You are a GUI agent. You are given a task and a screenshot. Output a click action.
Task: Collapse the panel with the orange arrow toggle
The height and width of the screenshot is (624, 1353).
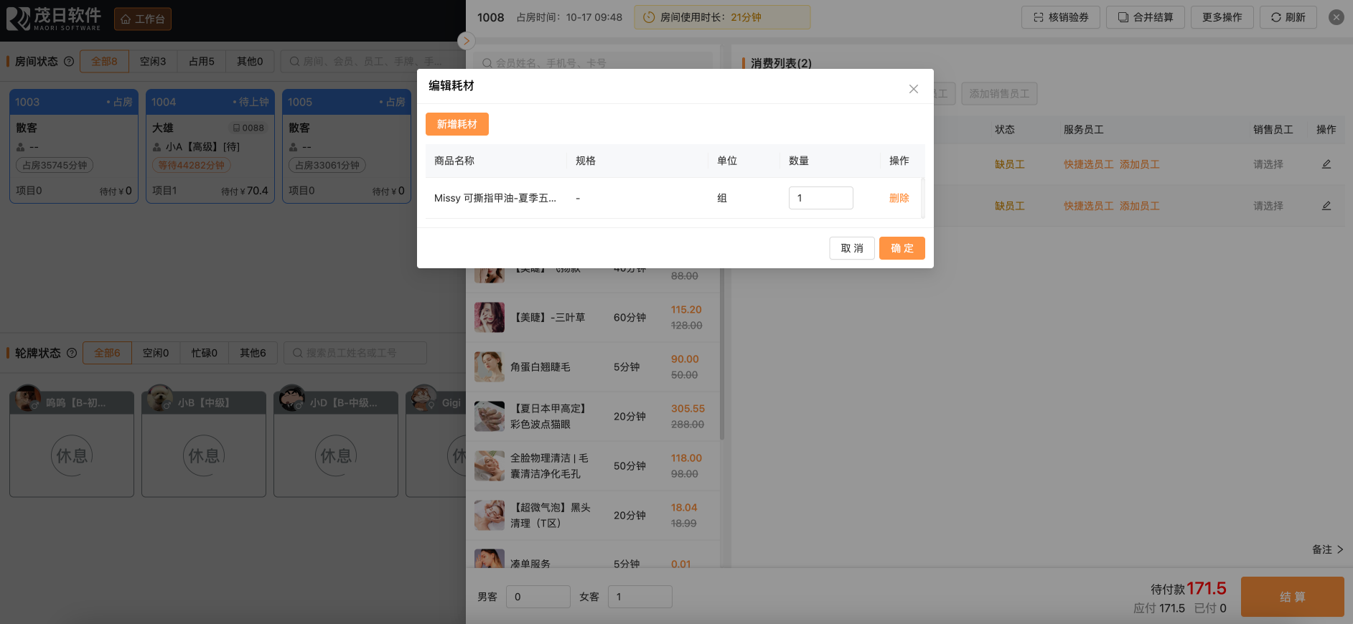pyautogui.click(x=466, y=41)
